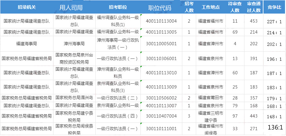Select position code 300110005001
The width and height of the screenshot is (286, 136).
161,44
